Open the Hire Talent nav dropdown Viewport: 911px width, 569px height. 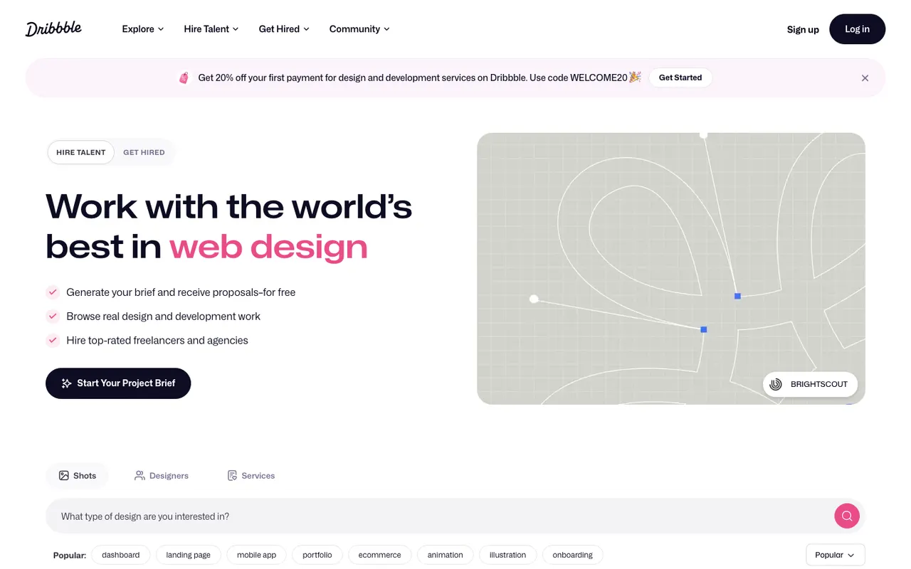coord(211,29)
